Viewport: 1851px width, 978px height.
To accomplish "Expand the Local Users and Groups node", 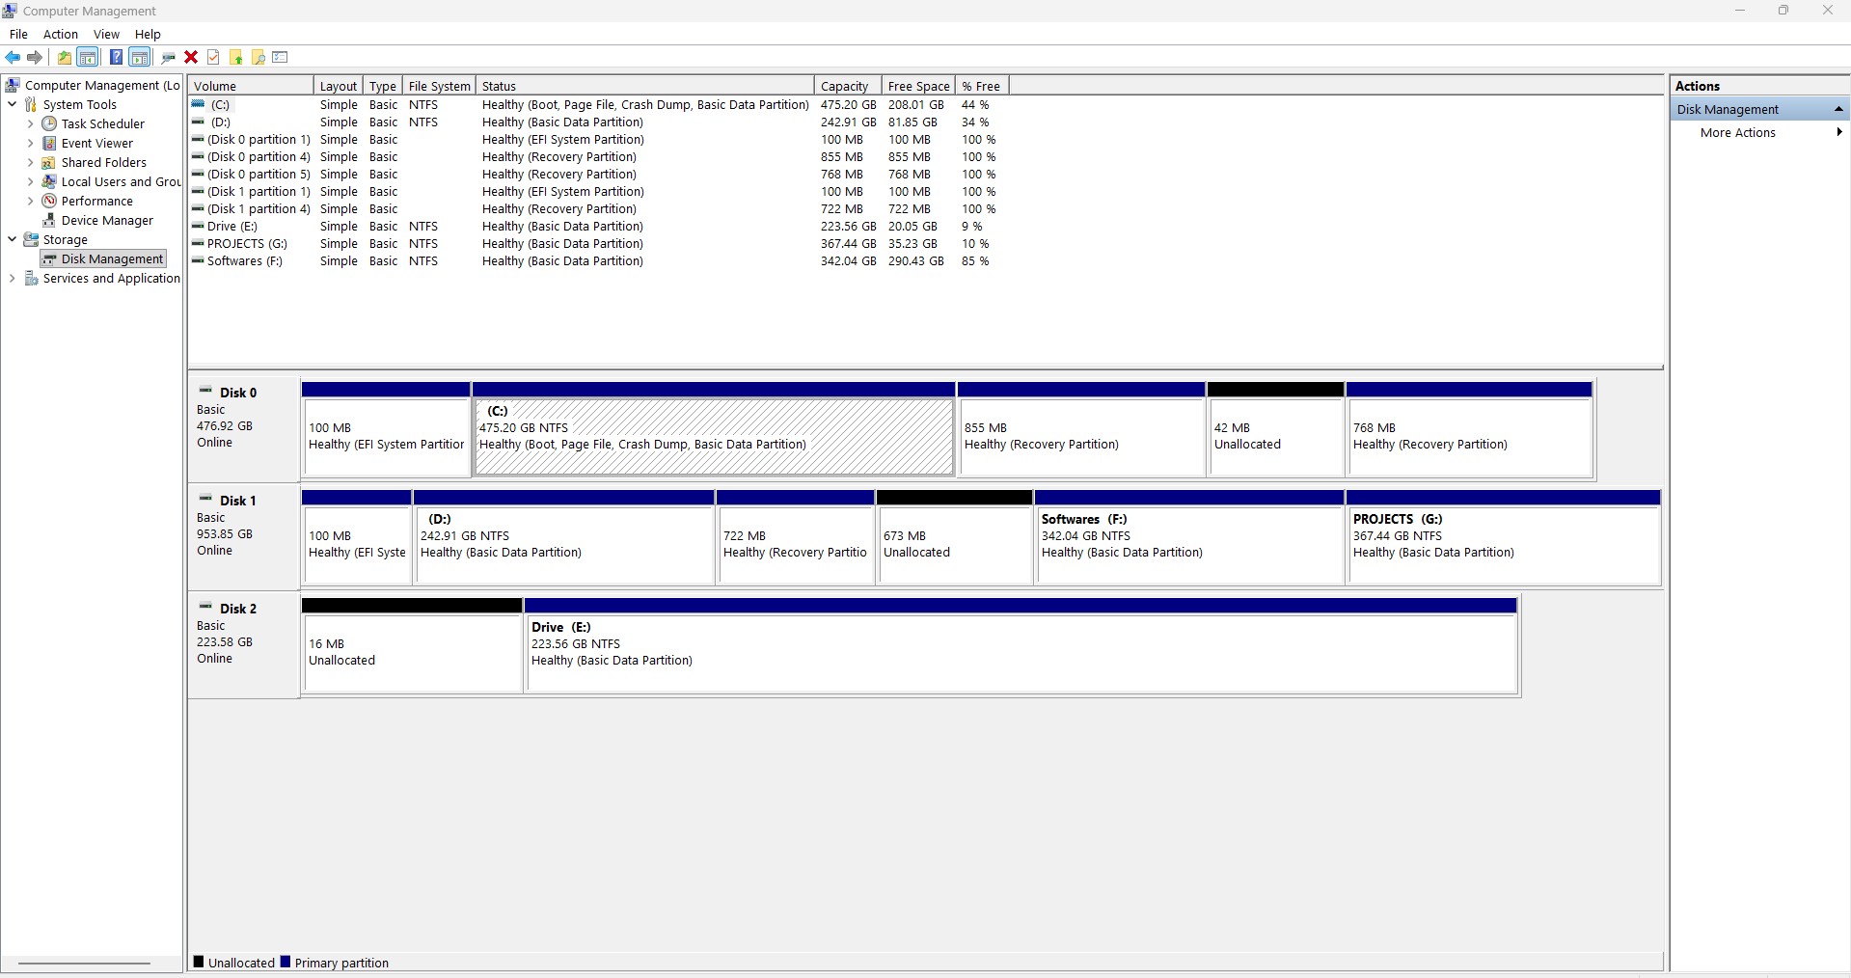I will [x=30, y=181].
